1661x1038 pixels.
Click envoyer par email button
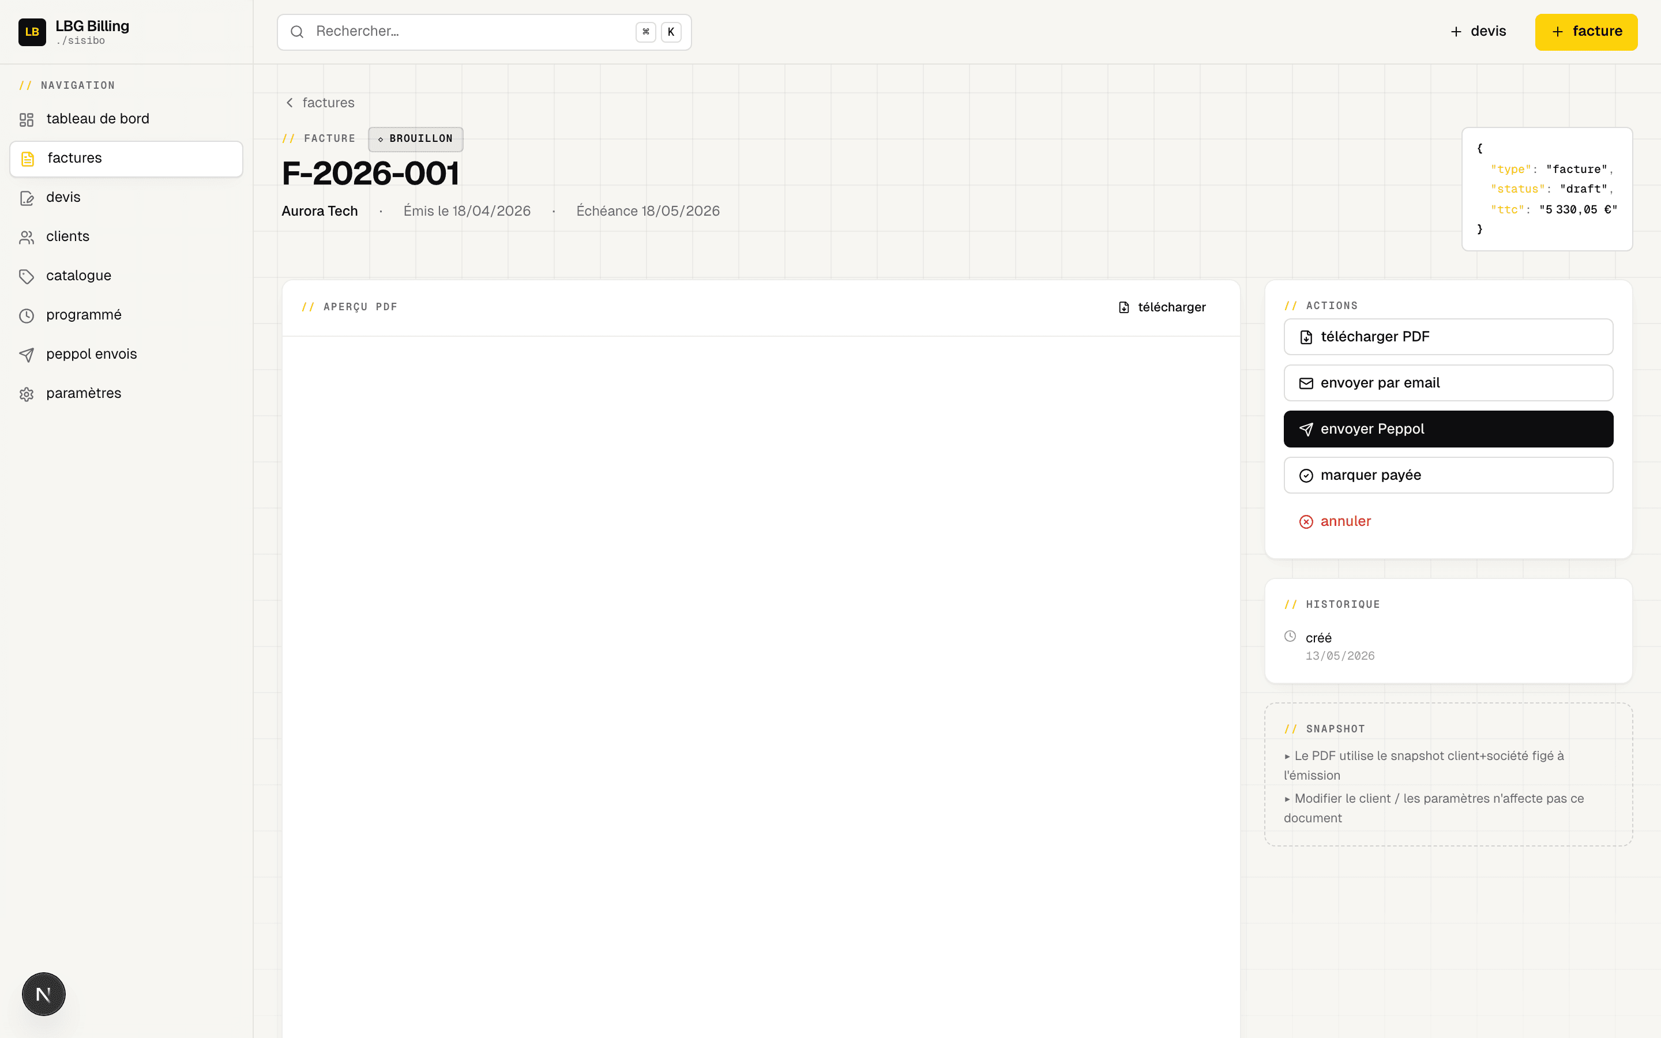[x=1448, y=383]
